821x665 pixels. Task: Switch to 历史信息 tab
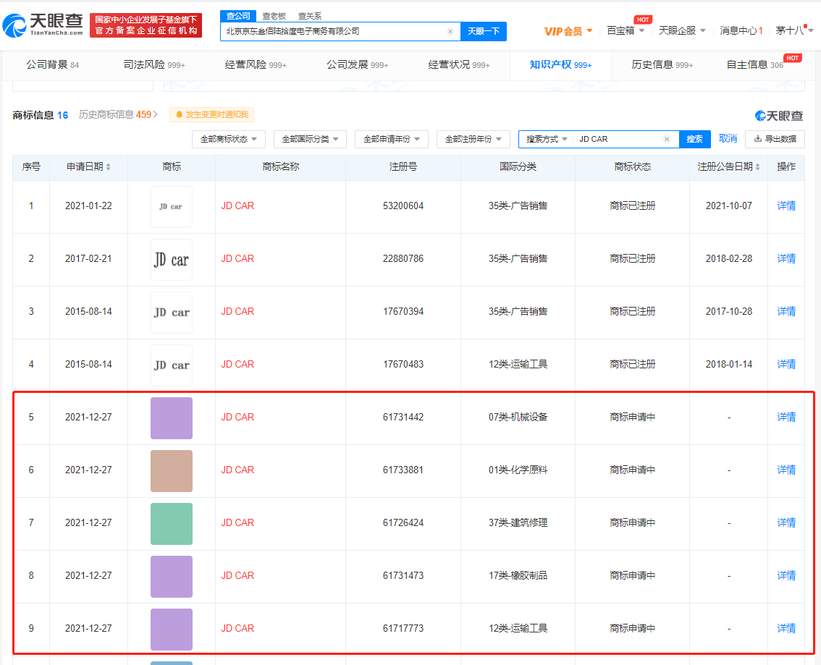click(662, 65)
